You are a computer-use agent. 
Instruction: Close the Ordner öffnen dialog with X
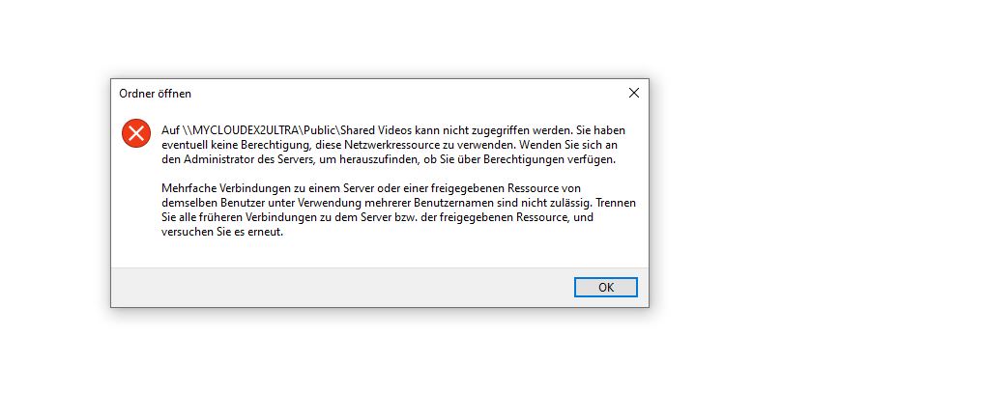634,93
